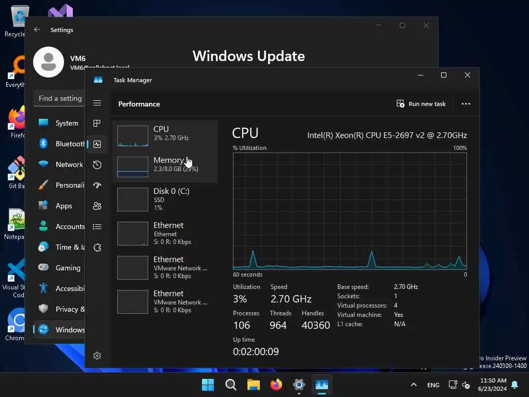Open App history icon in Task Manager
The height and width of the screenshot is (397, 529).
tap(97, 165)
